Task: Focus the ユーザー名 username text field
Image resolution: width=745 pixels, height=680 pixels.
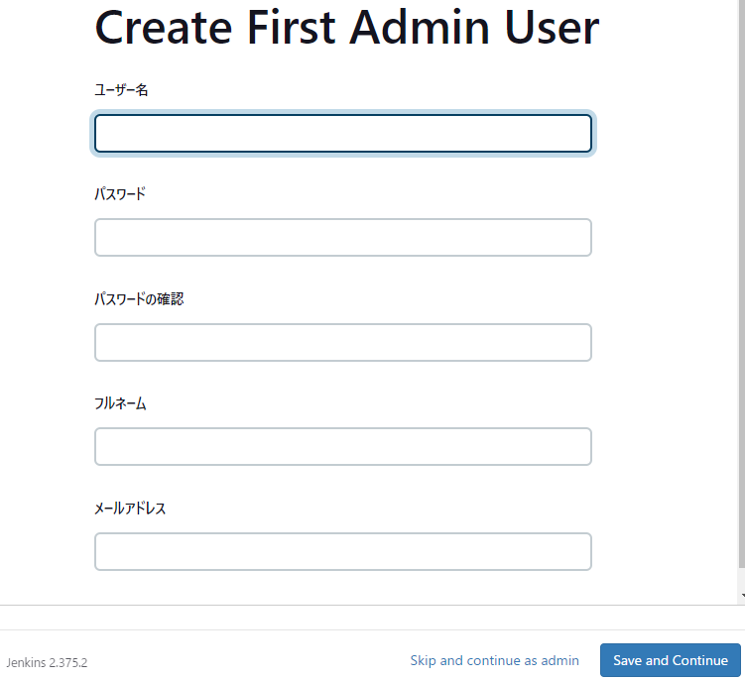Action: pyautogui.click(x=342, y=134)
